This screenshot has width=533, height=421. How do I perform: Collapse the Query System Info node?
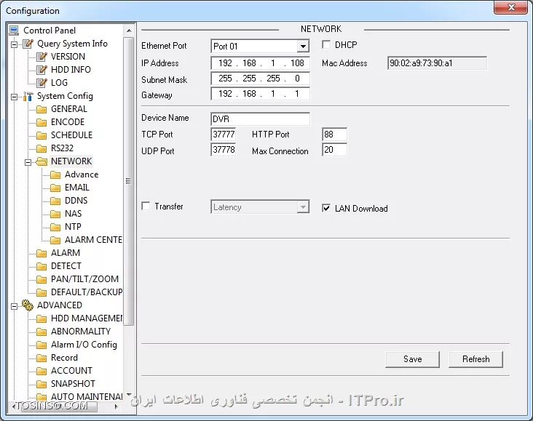tap(15, 44)
